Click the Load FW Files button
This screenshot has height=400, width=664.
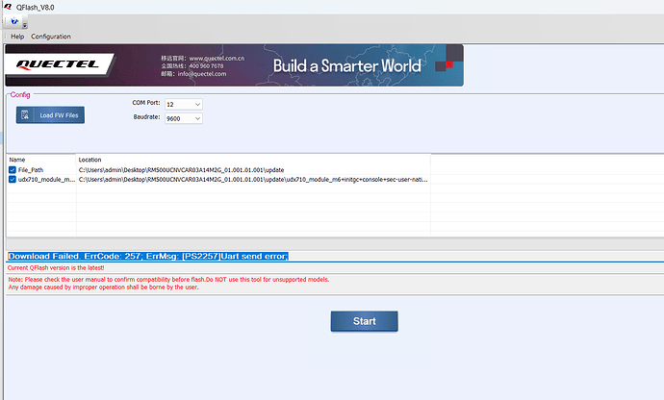[50, 115]
